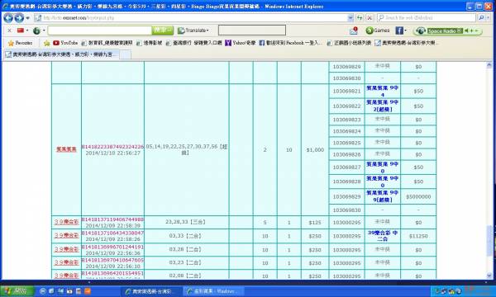Open the Translate toolbar menu
Image resolution: width=496 pixels, height=297 pixels.
(193, 31)
